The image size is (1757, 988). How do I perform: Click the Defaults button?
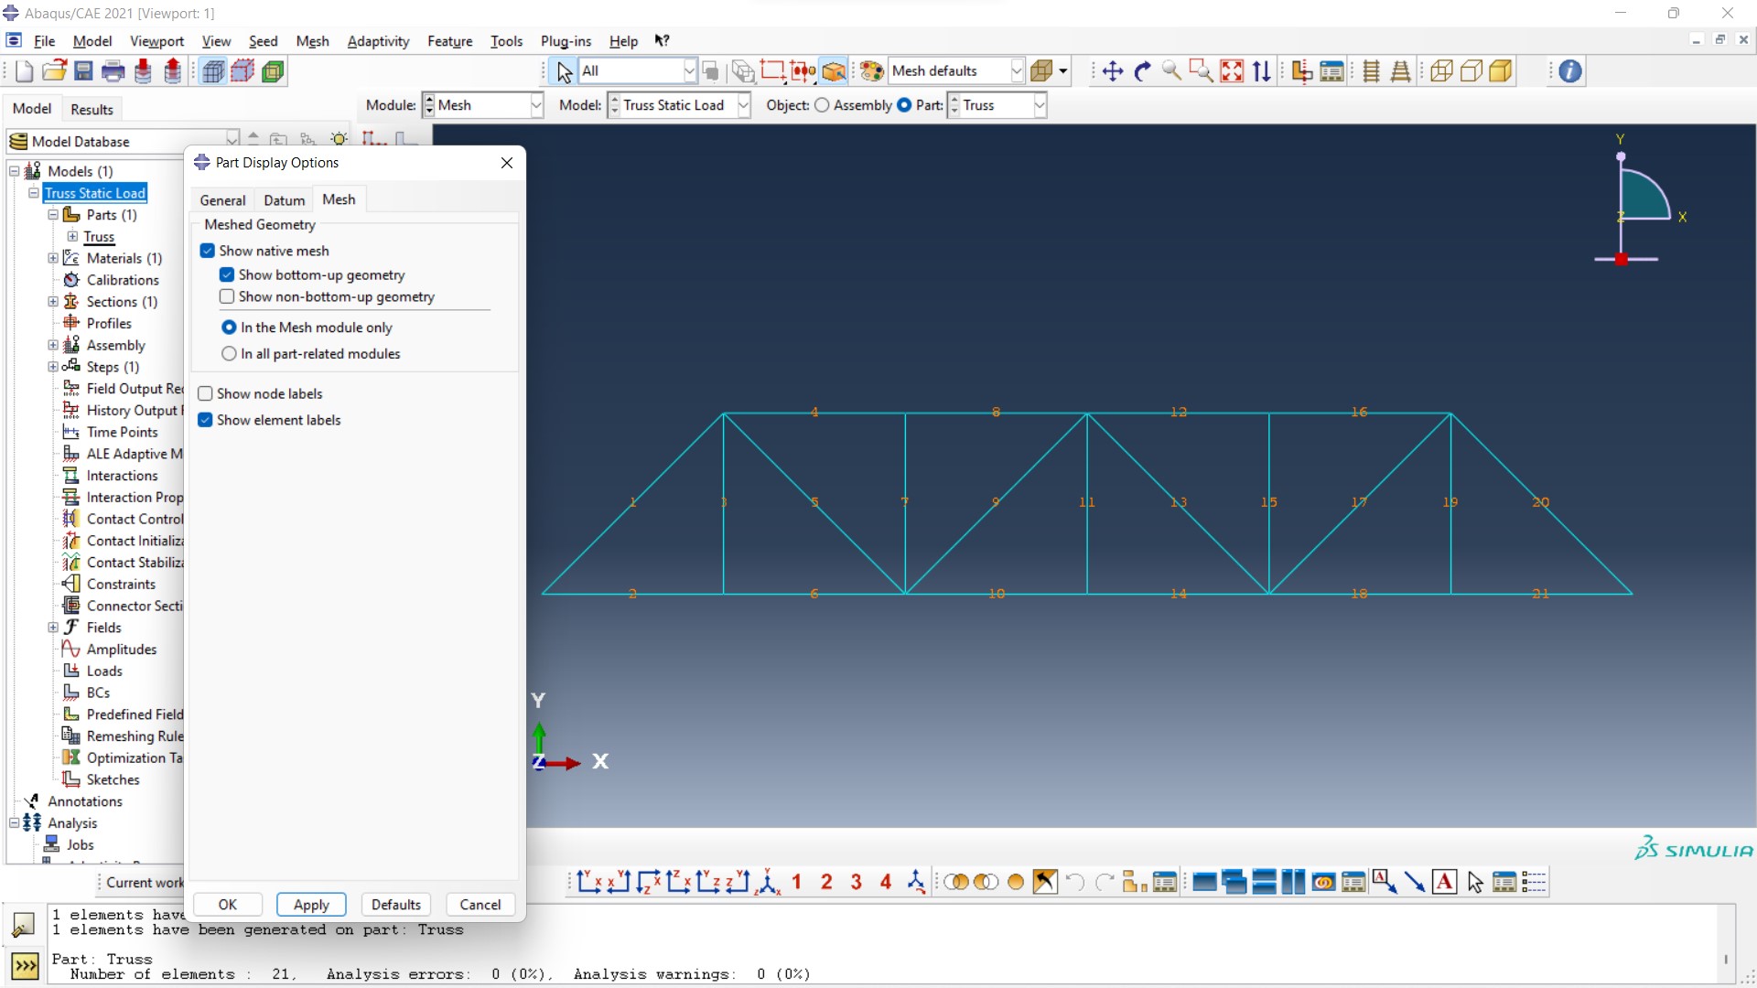(x=395, y=905)
